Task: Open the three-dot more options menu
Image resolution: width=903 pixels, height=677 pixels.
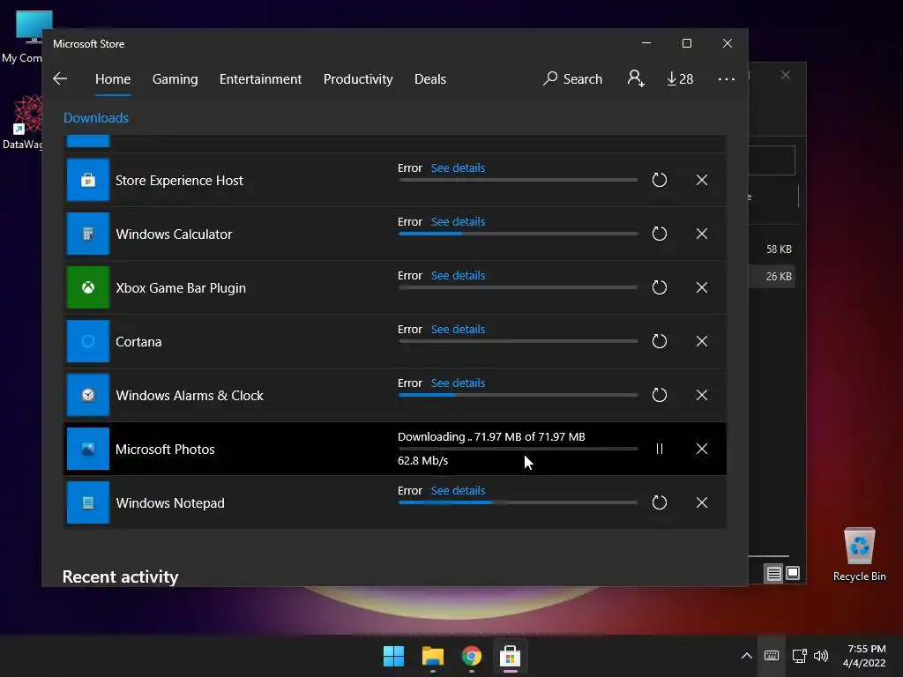Action: [x=727, y=78]
